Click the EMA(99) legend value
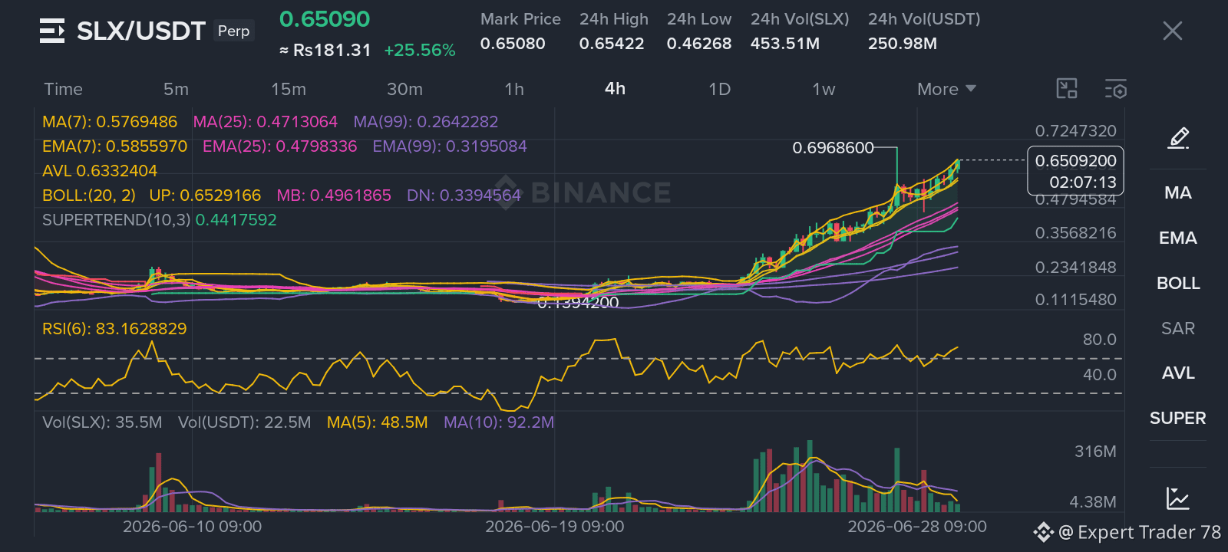 point(450,146)
